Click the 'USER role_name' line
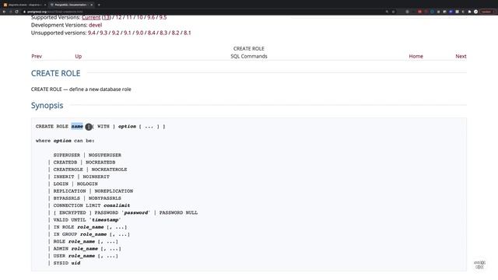498x280 pixels. pyautogui.click(x=86, y=256)
